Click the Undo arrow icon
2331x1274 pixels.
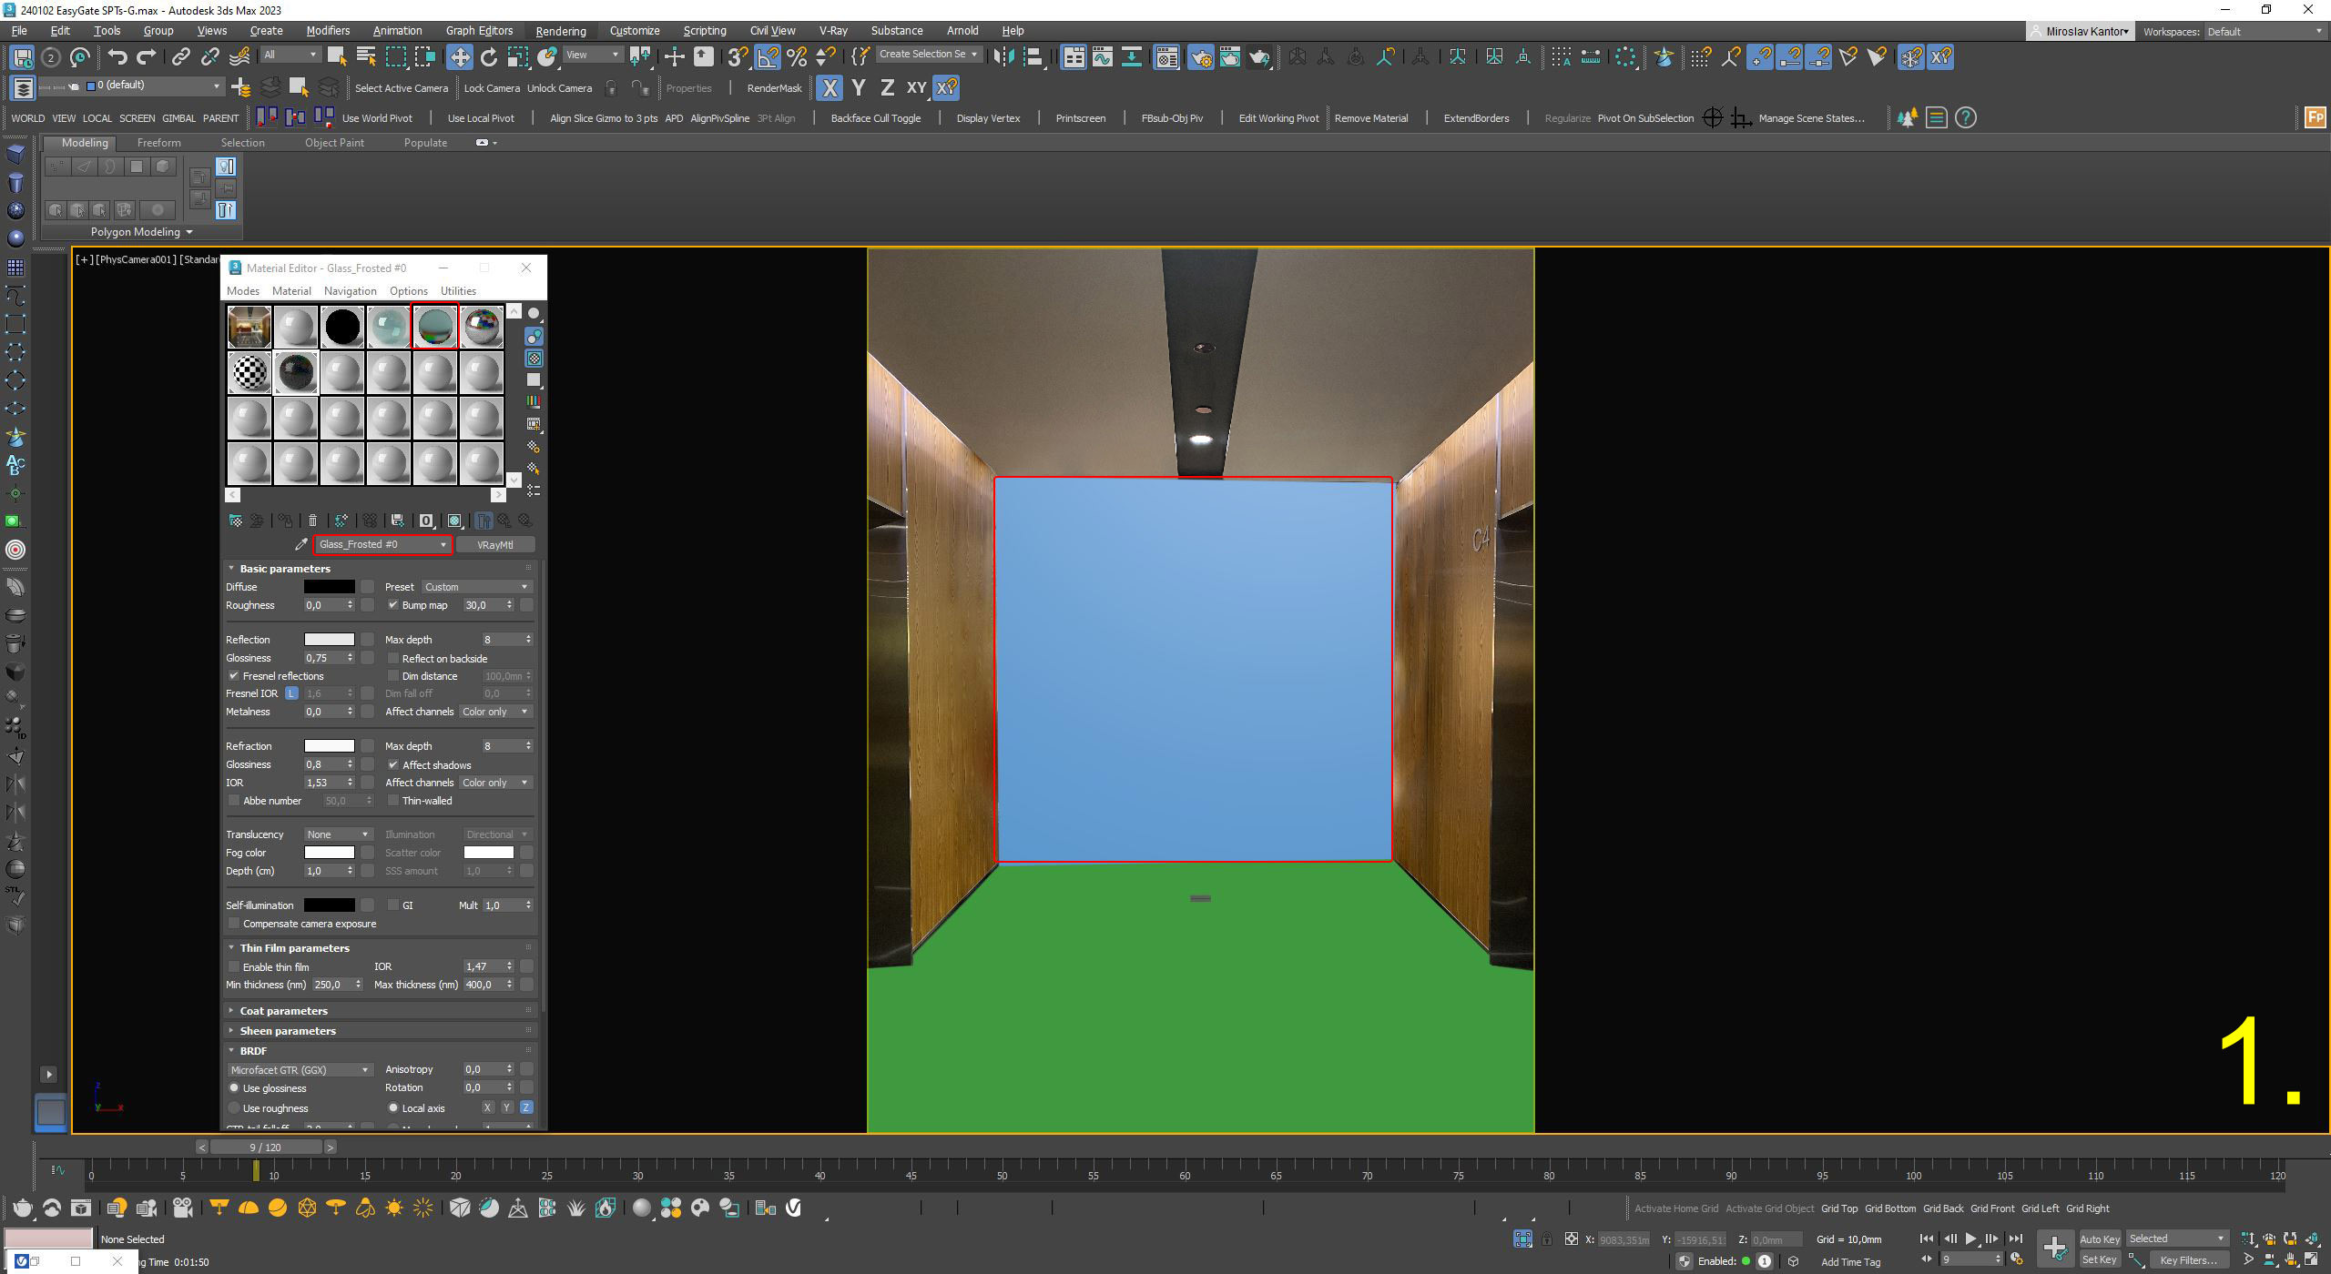[x=117, y=57]
